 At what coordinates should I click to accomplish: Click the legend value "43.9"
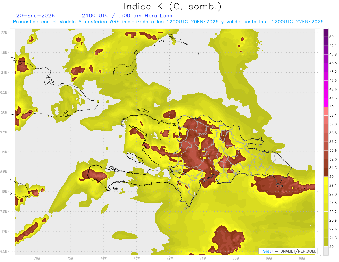pyautogui.click(x=333, y=81)
